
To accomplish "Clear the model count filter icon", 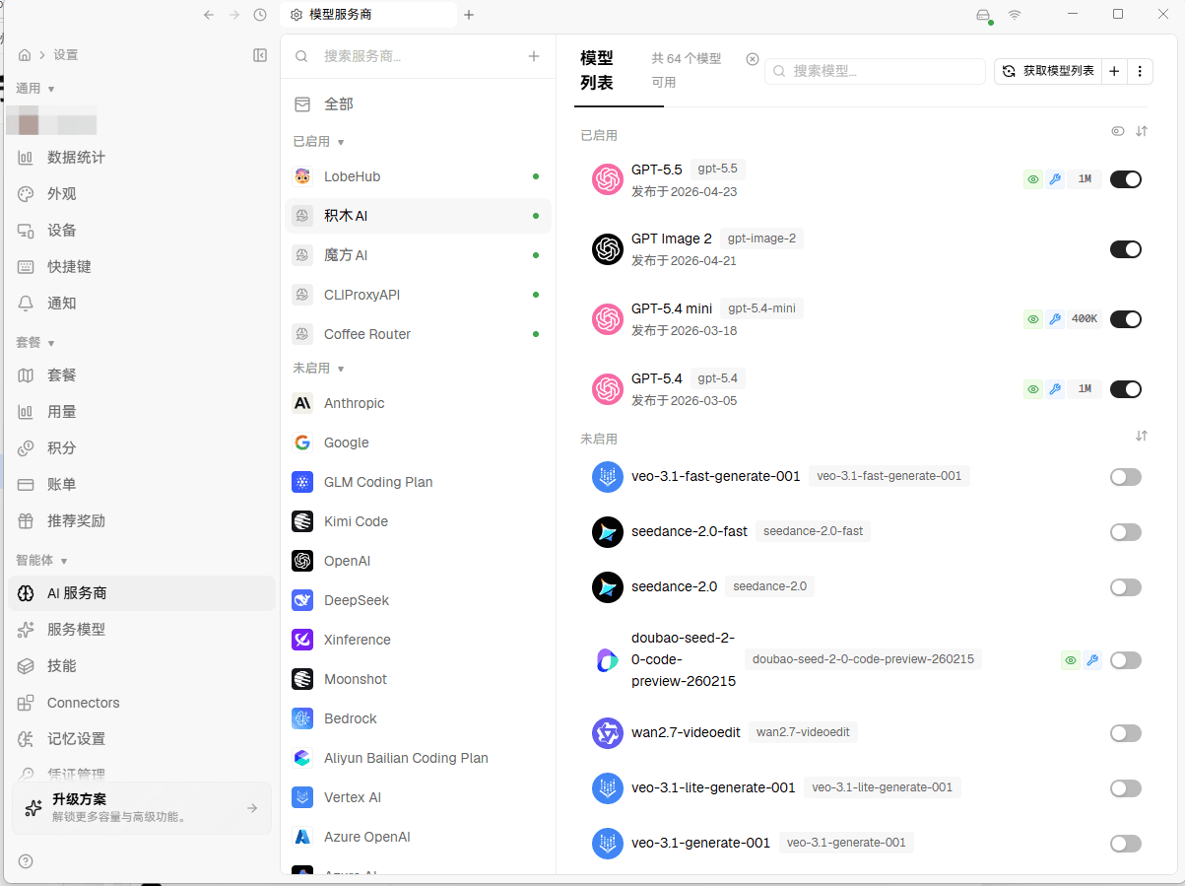I will click(x=753, y=59).
